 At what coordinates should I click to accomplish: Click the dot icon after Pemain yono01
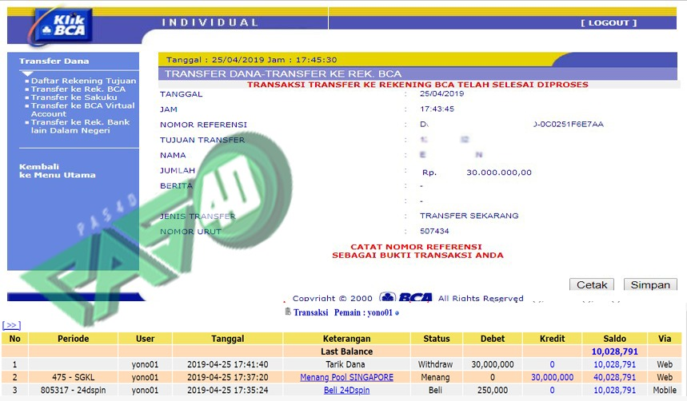pyautogui.click(x=397, y=313)
